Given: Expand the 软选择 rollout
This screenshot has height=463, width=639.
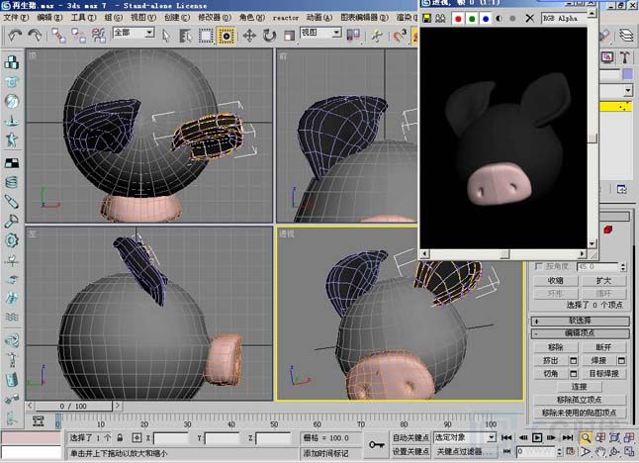Looking at the screenshot, I should click(x=581, y=321).
